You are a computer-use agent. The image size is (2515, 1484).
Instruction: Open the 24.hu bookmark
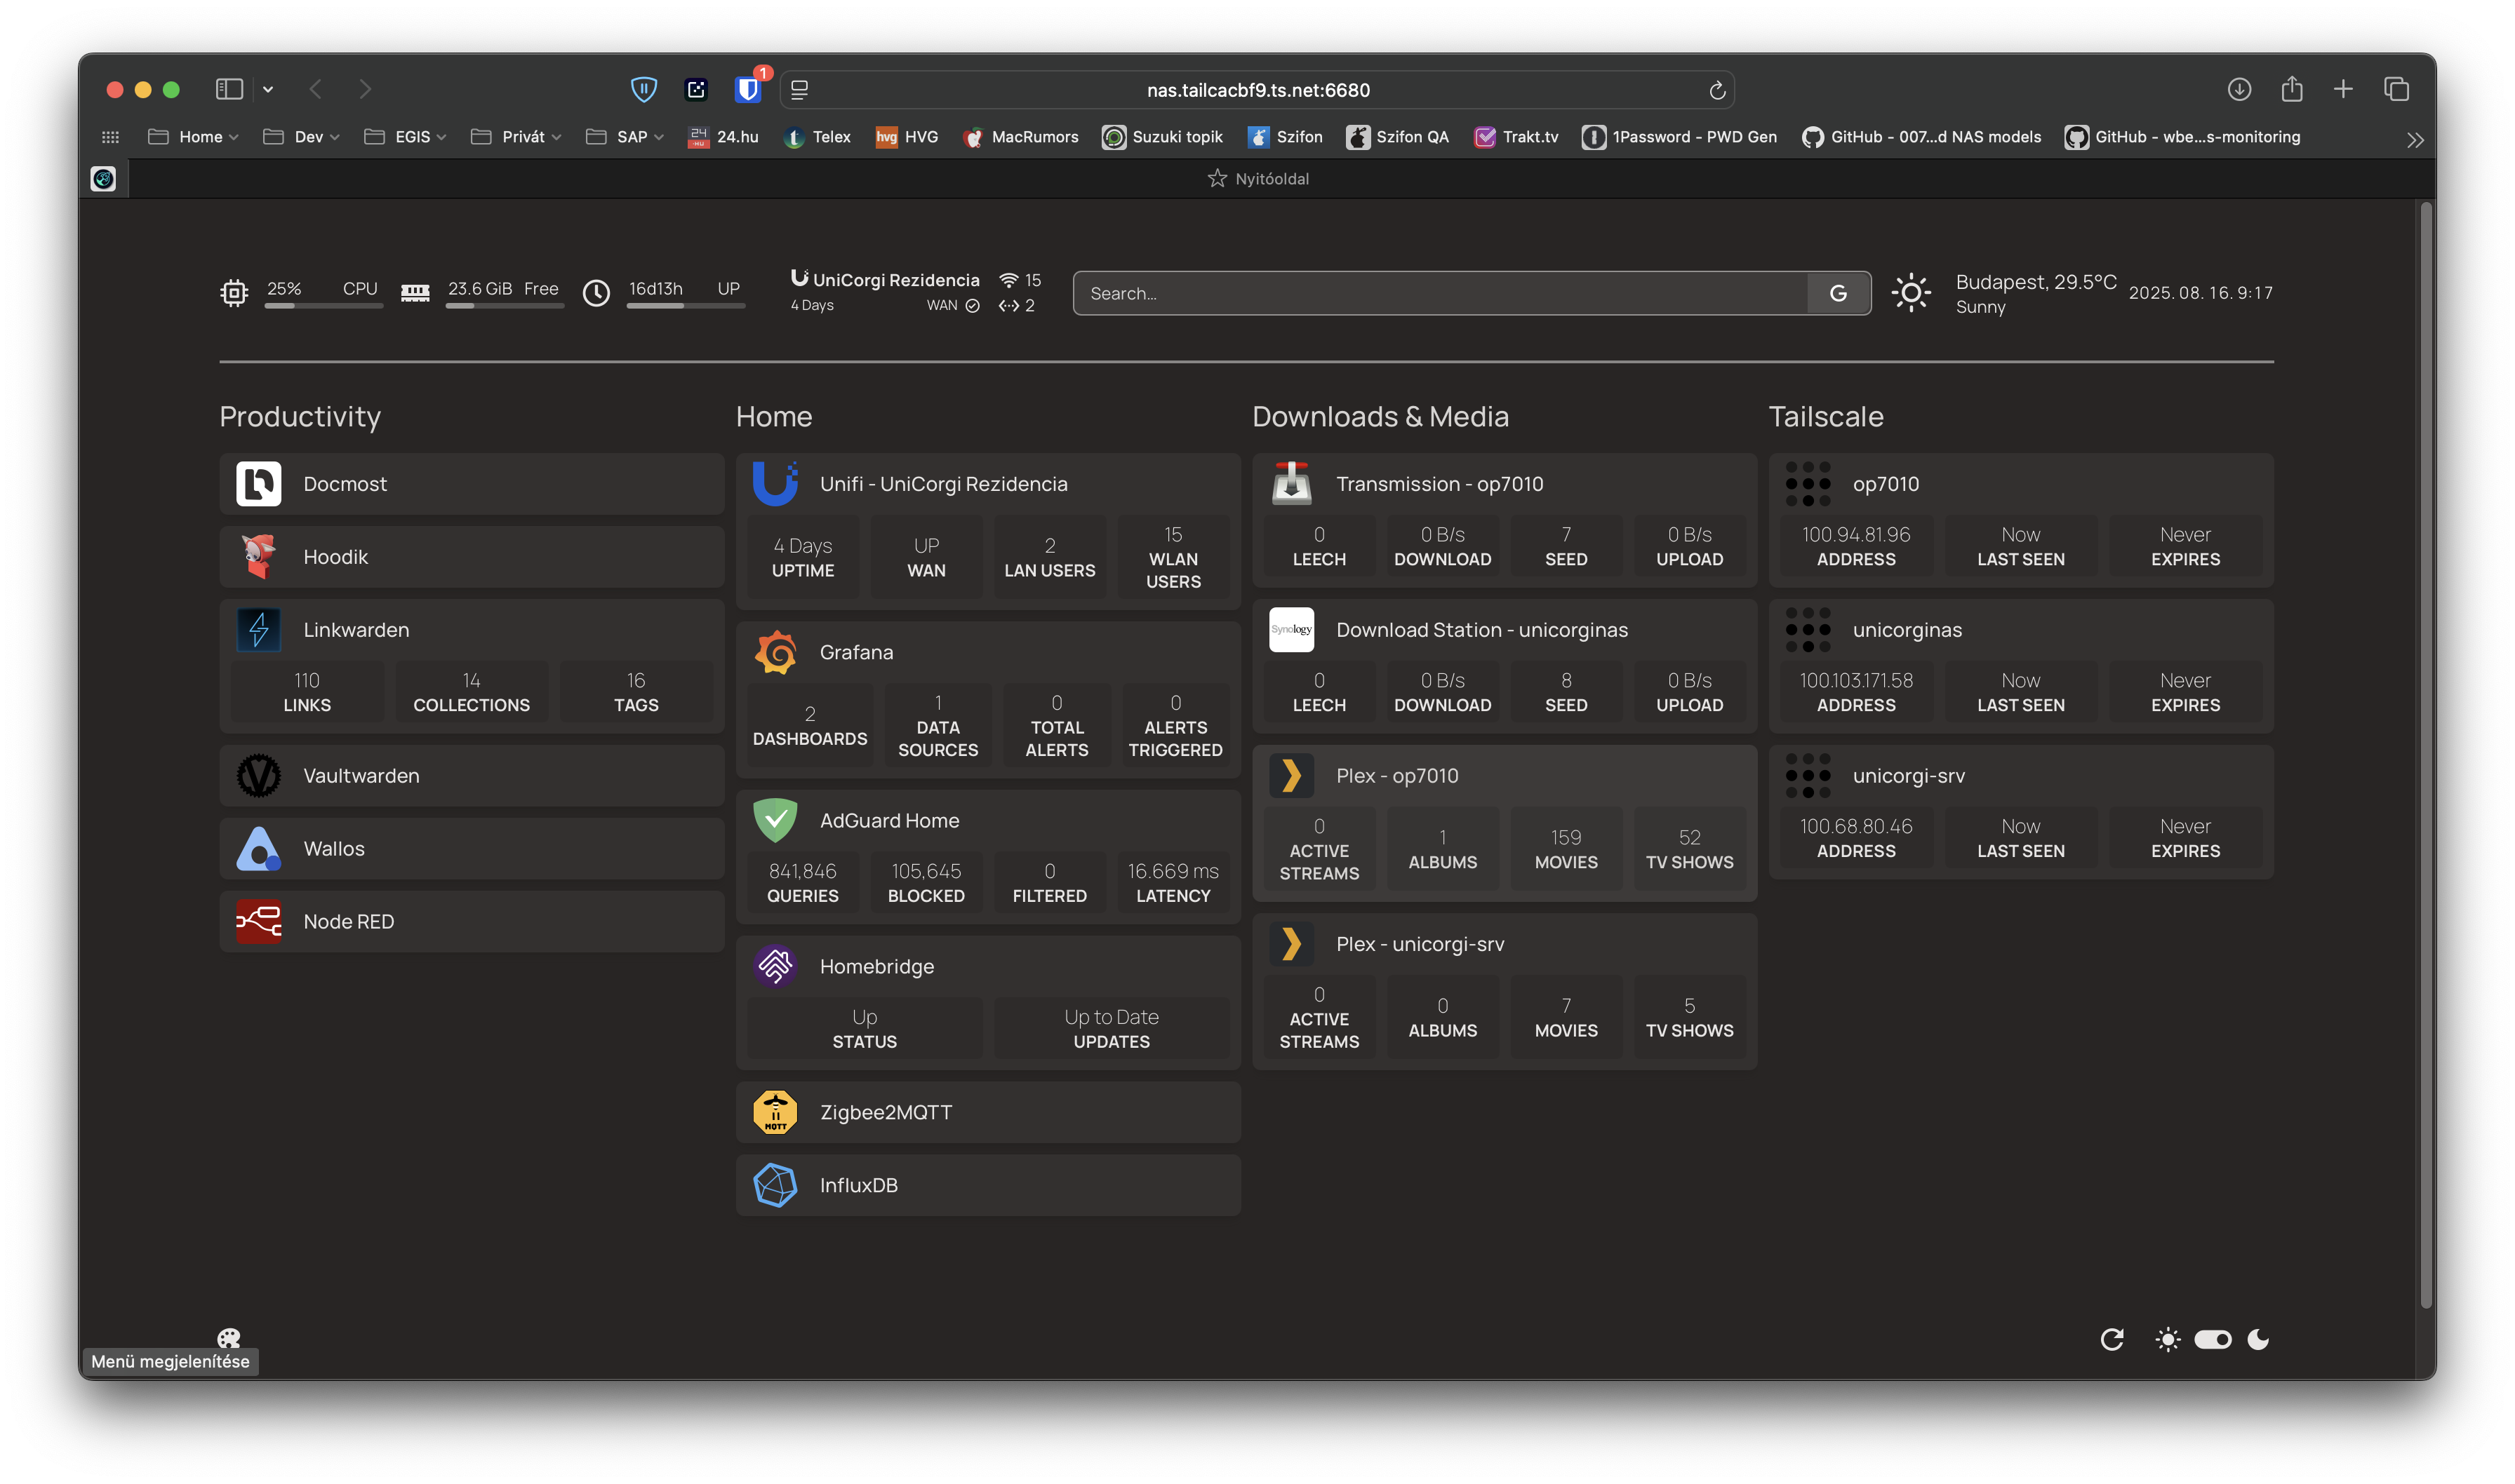pyautogui.click(x=722, y=137)
